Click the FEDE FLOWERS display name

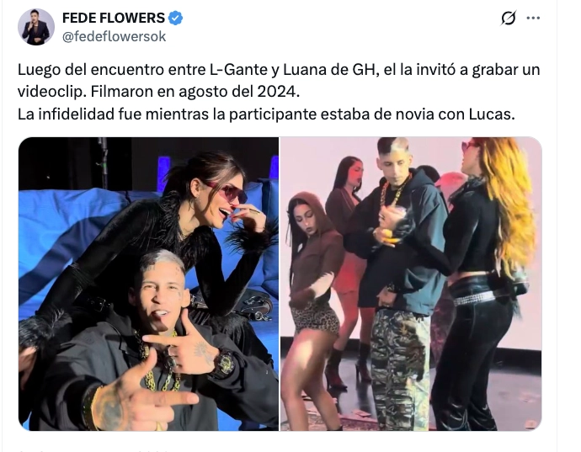(114, 18)
